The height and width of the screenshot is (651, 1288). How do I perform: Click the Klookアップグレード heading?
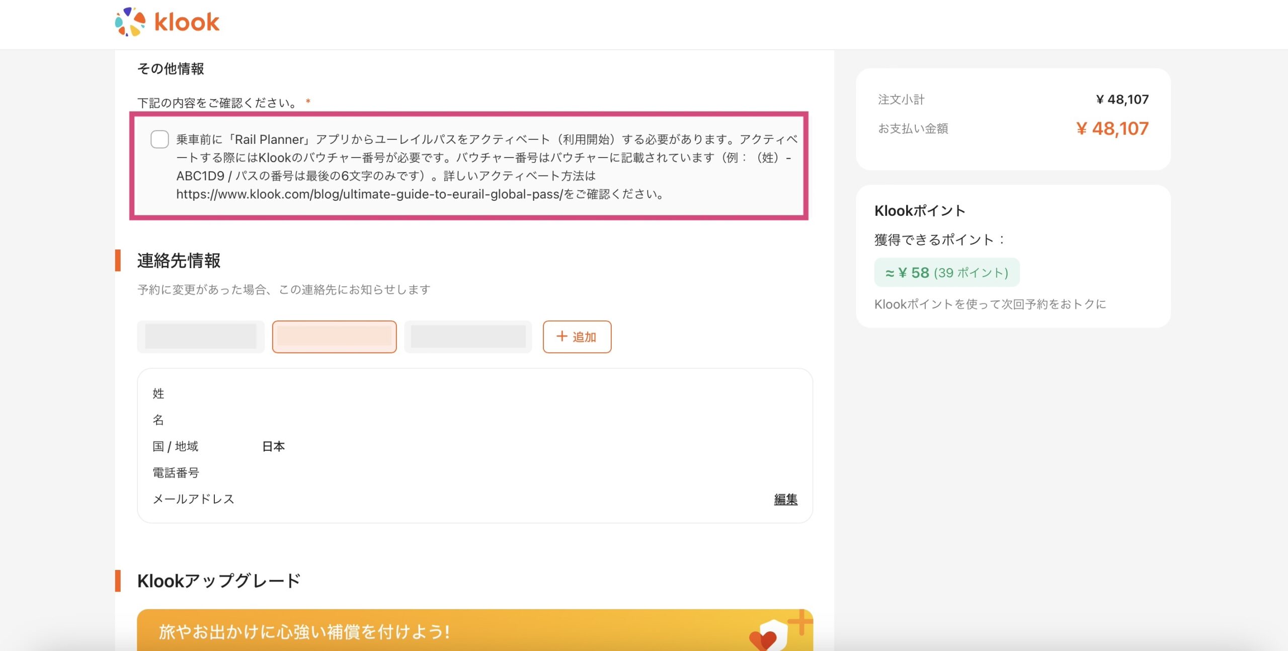click(219, 581)
